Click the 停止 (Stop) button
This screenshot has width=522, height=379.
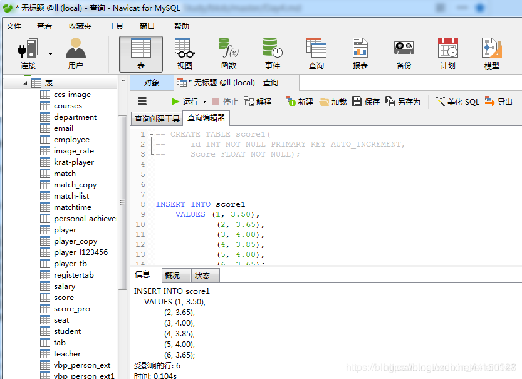[x=225, y=101]
